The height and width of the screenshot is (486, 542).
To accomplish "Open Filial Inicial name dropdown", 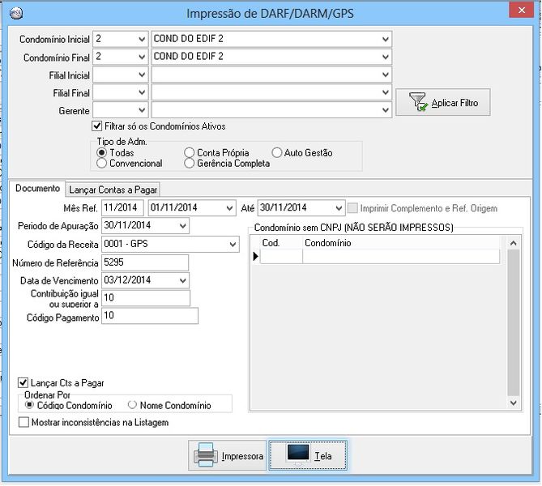I will (386, 75).
